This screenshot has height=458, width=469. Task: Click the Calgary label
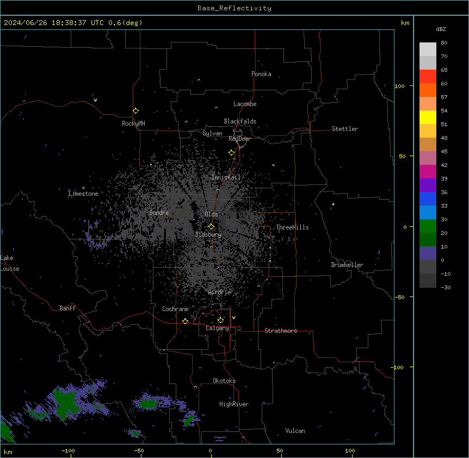point(217,328)
